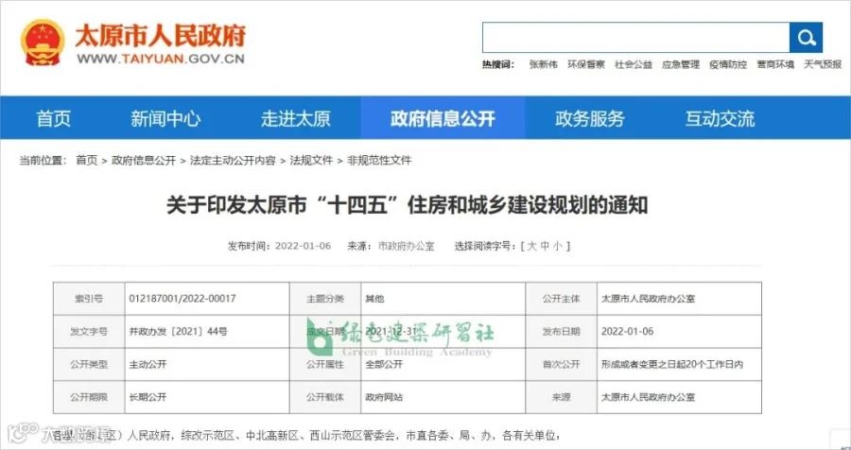Go to 首页 in breadcrumb
Viewport: 851px width, 450px height.
tap(87, 160)
